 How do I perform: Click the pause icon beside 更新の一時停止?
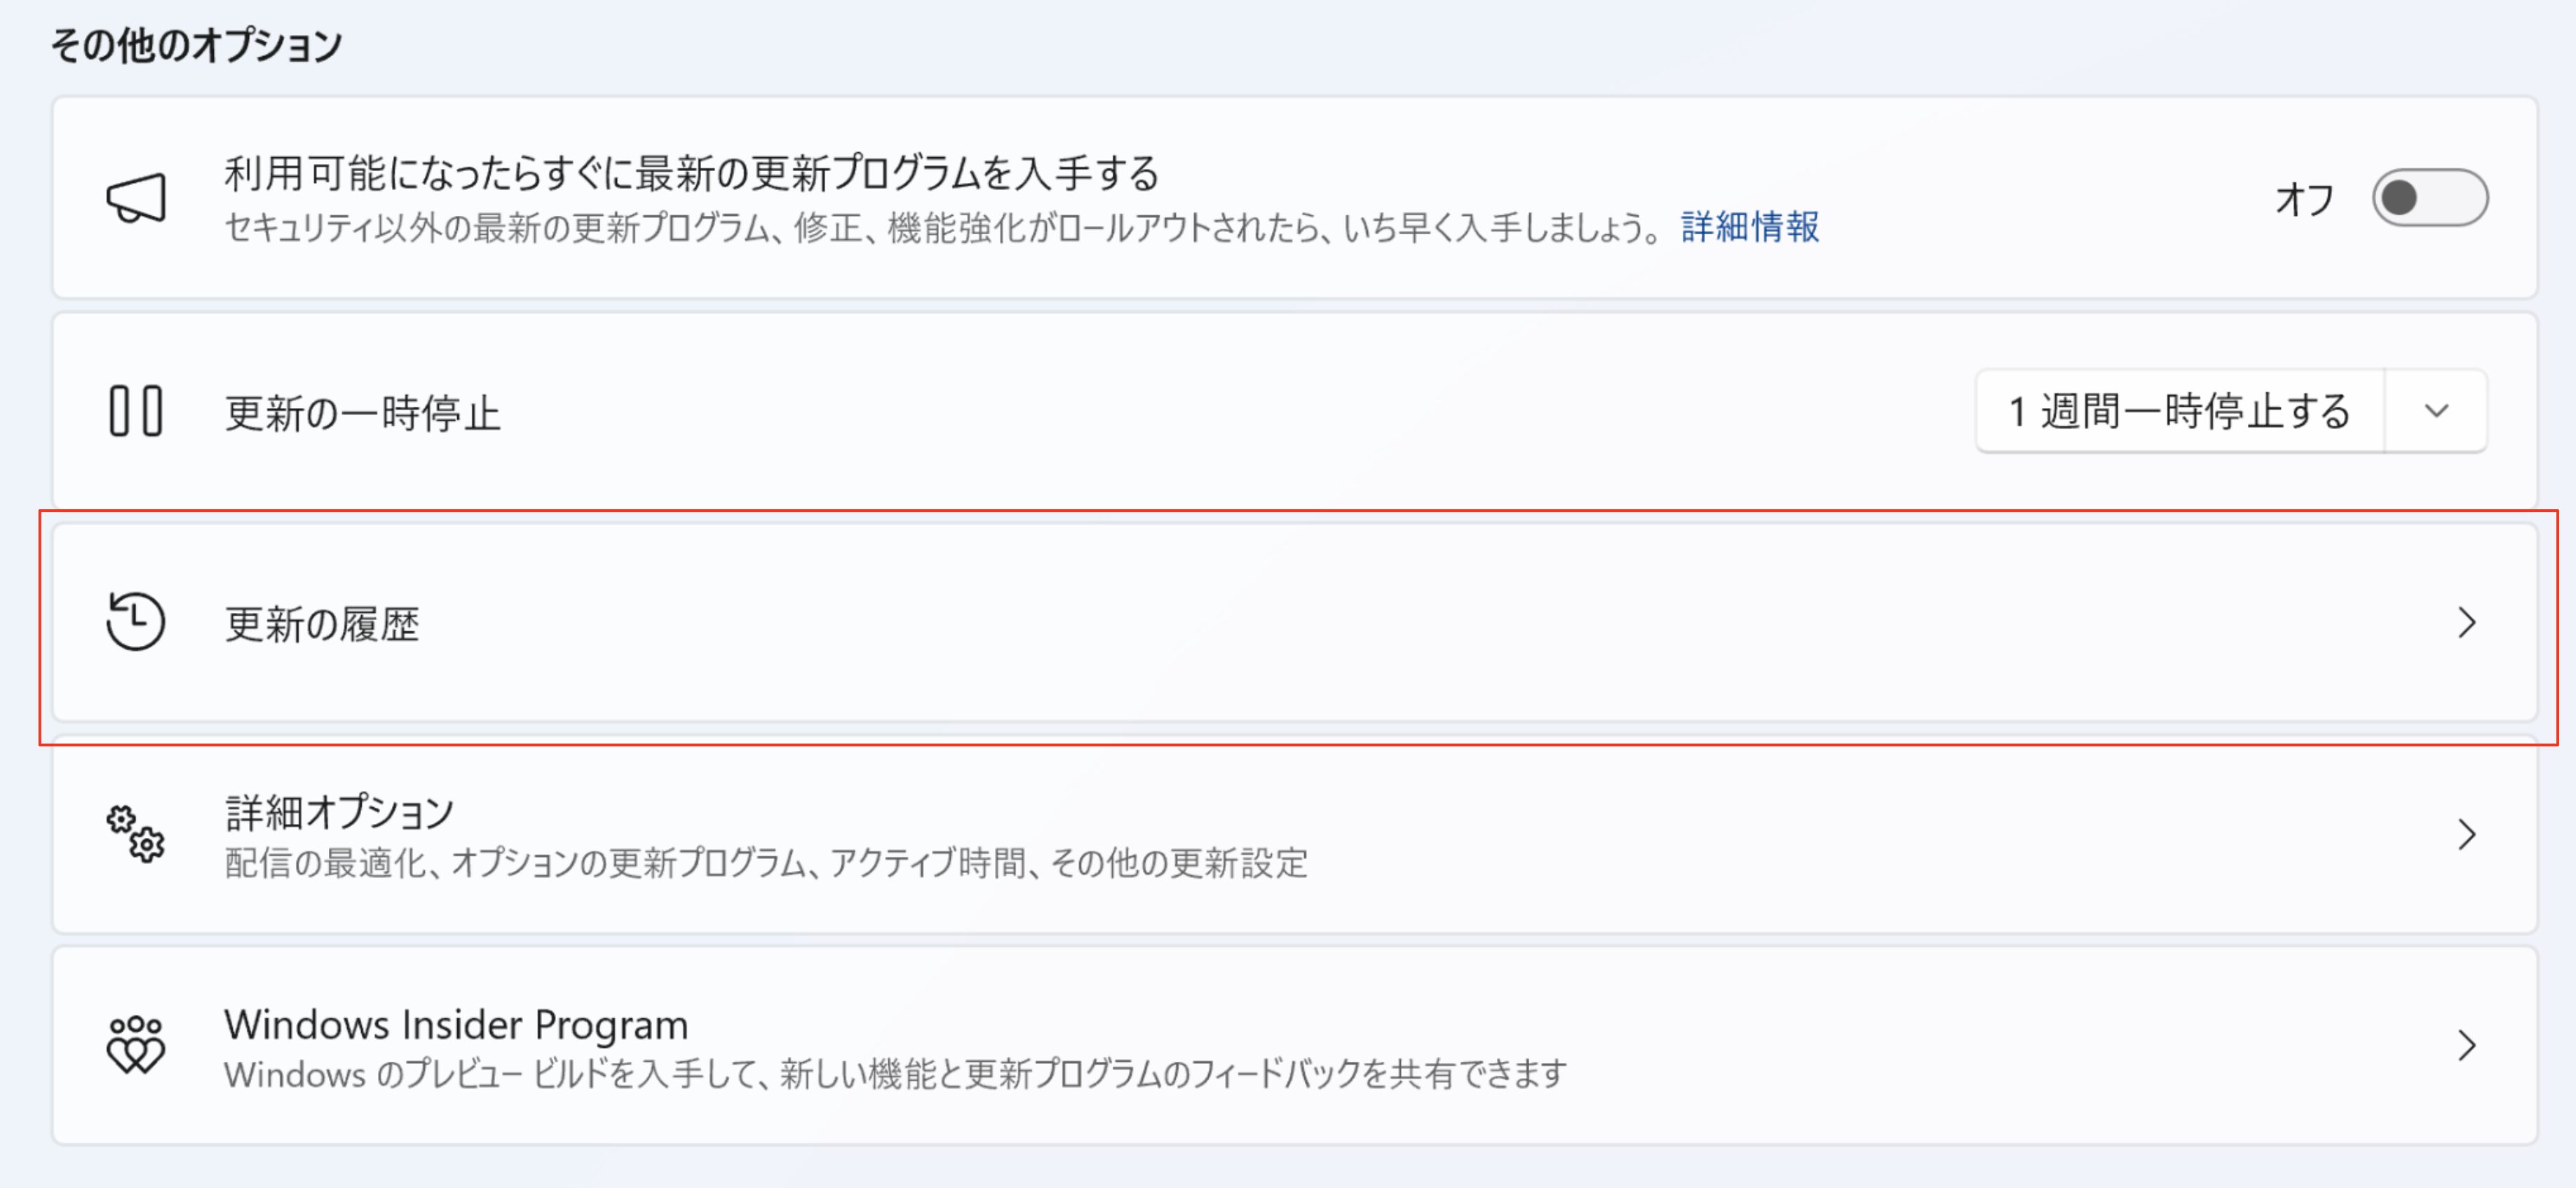coord(136,411)
